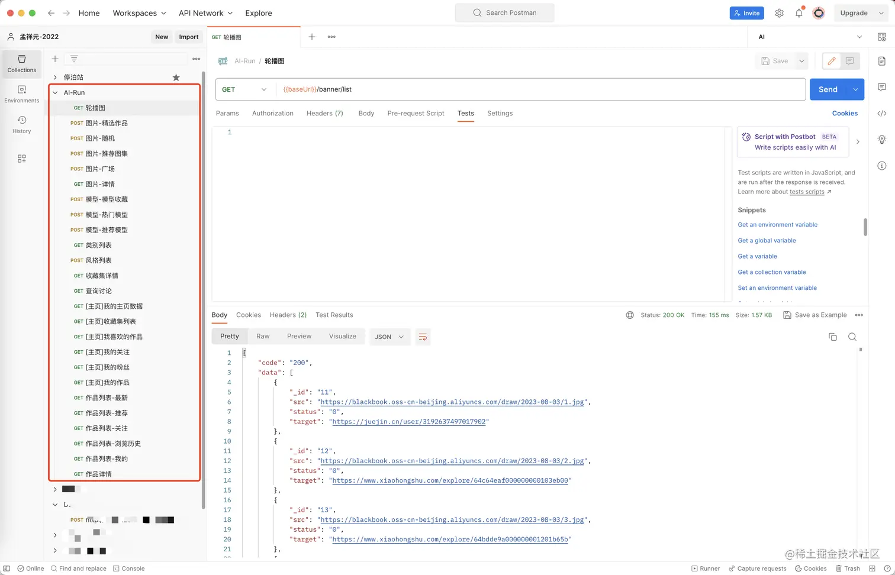The image size is (895, 575).
Task: Copy the response body
Action: 833,337
